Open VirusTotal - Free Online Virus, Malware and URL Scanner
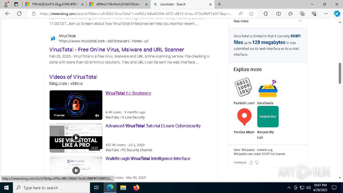 coord(117,50)
